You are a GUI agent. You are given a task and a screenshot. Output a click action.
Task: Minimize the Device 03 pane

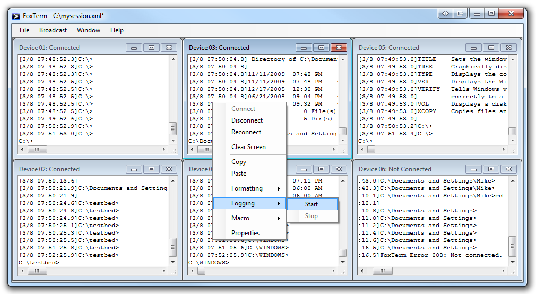[304, 48]
